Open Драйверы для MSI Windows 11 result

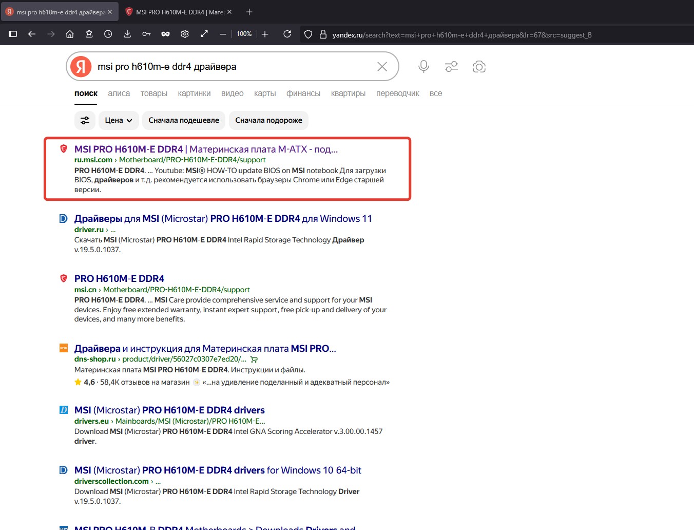pos(223,218)
